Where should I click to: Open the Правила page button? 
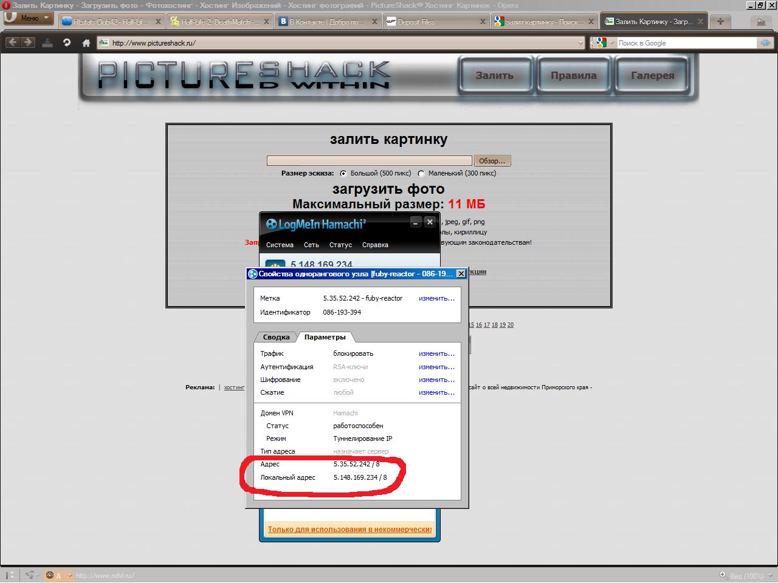573,75
